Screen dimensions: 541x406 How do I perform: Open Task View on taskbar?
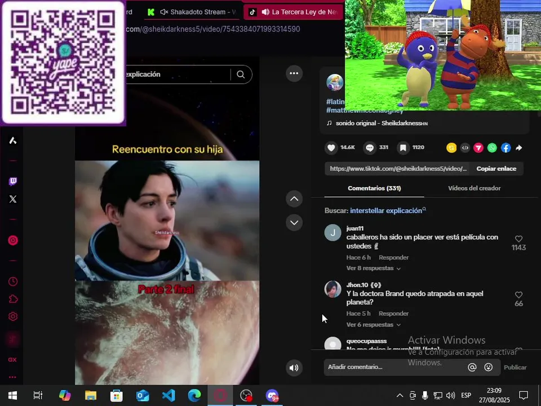(38, 395)
